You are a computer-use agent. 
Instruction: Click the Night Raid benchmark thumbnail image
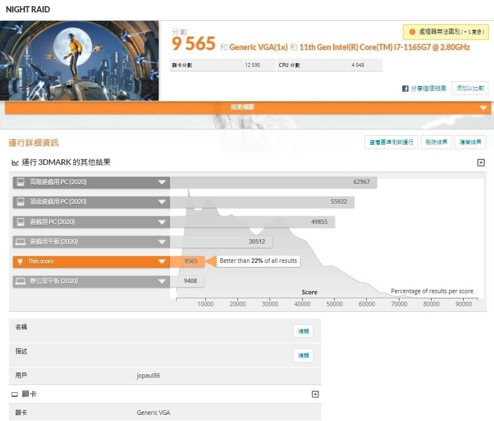79,61
